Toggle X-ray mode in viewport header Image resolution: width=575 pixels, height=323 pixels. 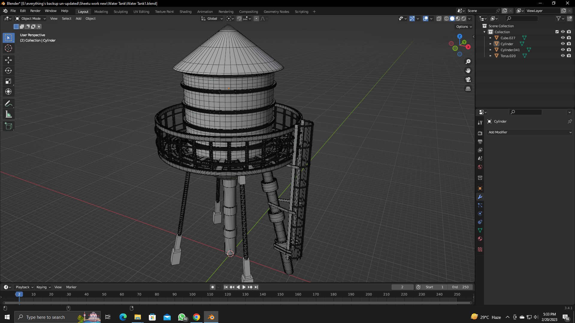(x=439, y=19)
